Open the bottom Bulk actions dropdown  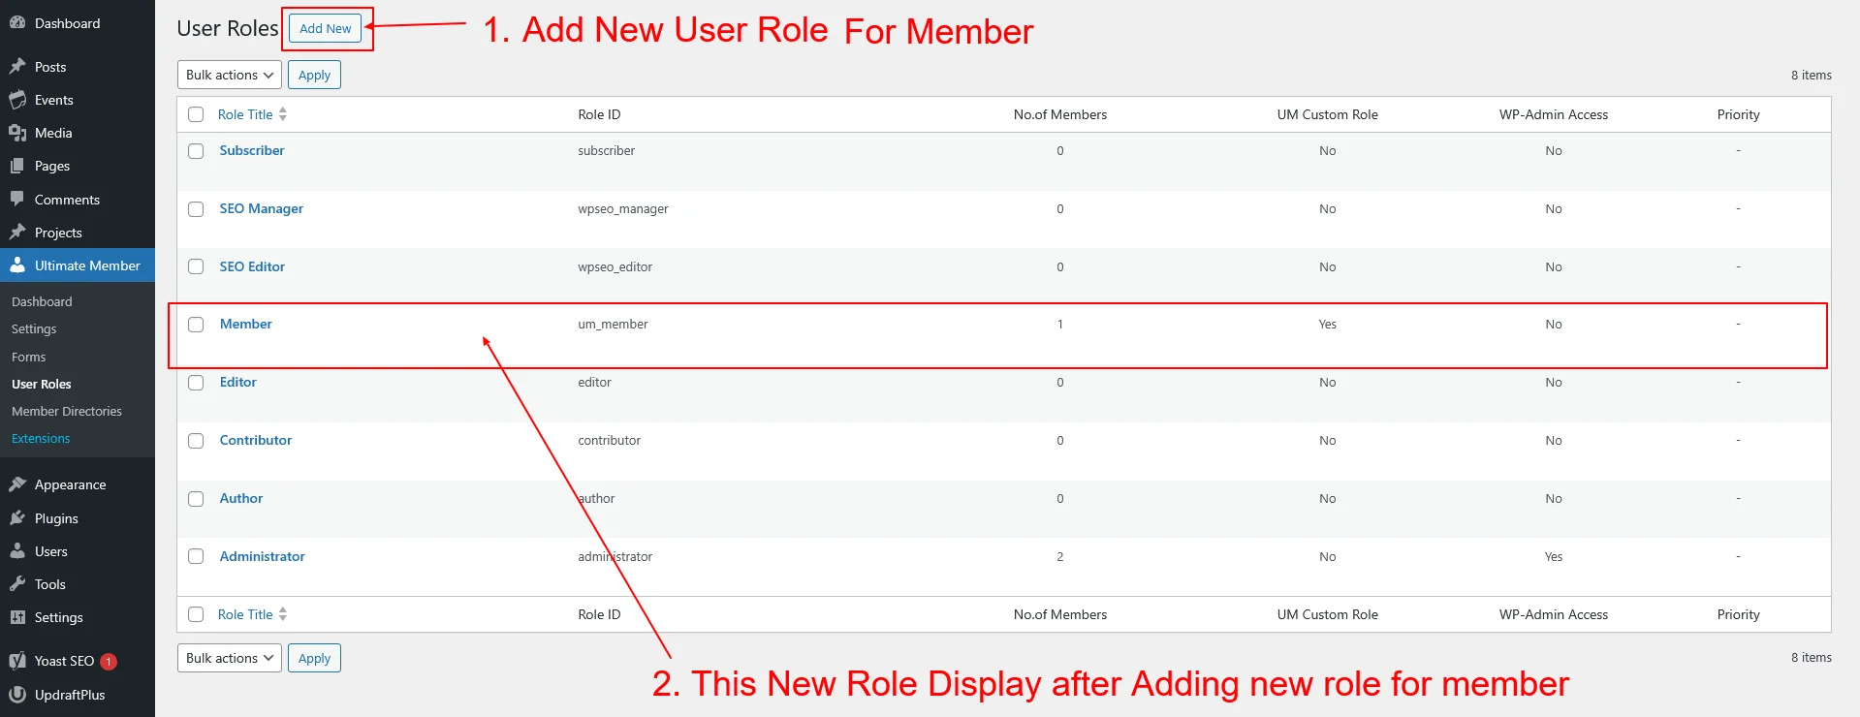click(230, 658)
